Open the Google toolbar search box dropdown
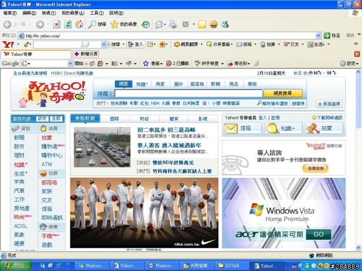The image size is (362, 271). [x=70, y=63]
